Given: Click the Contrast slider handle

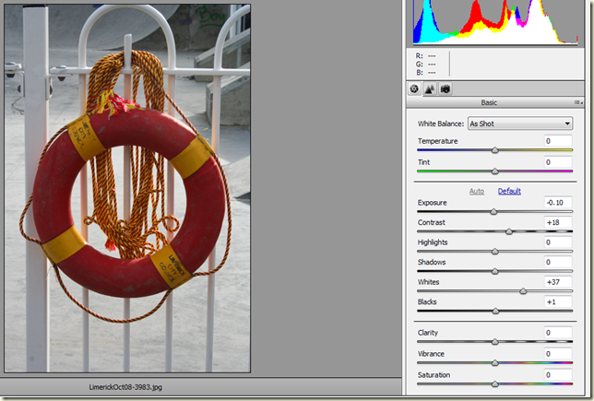Looking at the screenshot, I should (509, 230).
